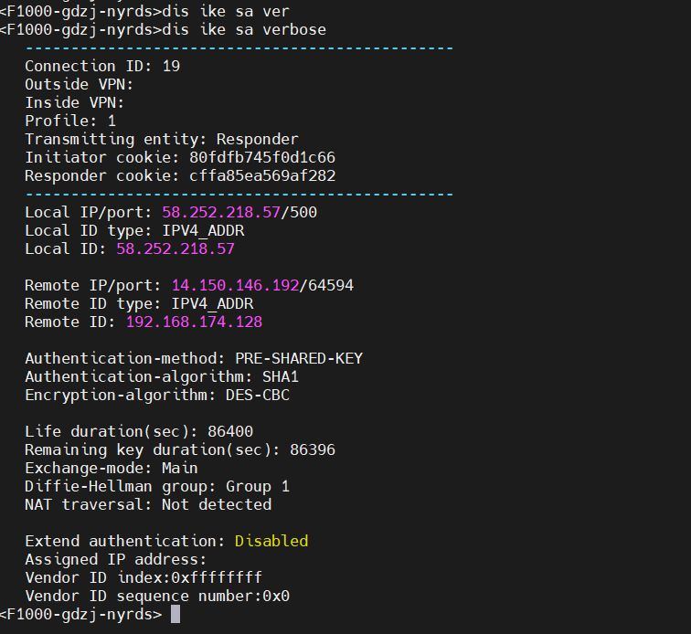Click the NAT traversal Not detected text
691x634 pixels.
click(217, 504)
